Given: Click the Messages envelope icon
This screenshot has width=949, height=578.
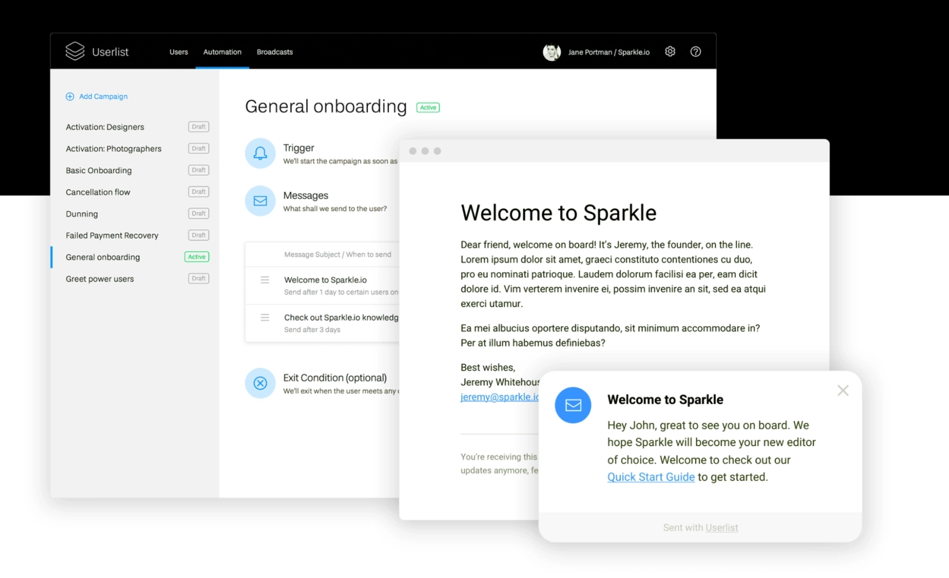Looking at the screenshot, I should (260, 201).
